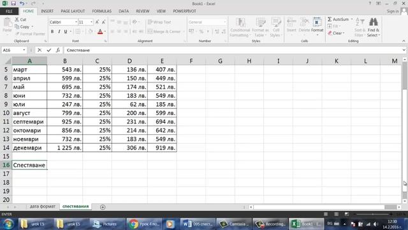The image size is (408, 230).
Task: Decrease font size with the small A icon
Action: coord(103,22)
